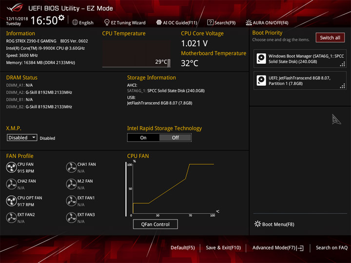
Task: Load Default(F5) settings
Action: click(x=183, y=248)
